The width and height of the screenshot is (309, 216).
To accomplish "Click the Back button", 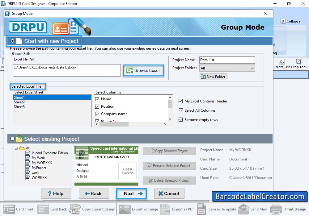I will (94, 193).
